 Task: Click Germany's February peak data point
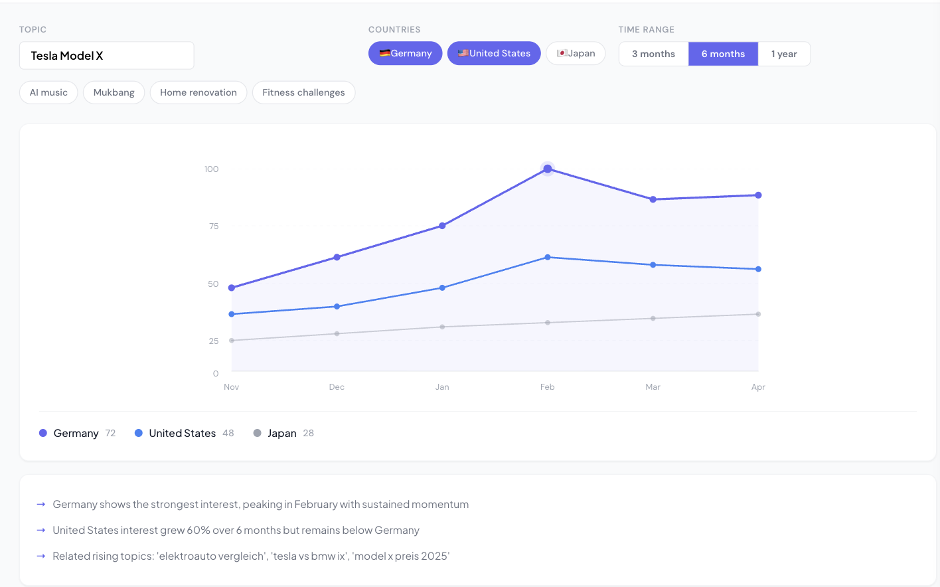click(x=548, y=169)
